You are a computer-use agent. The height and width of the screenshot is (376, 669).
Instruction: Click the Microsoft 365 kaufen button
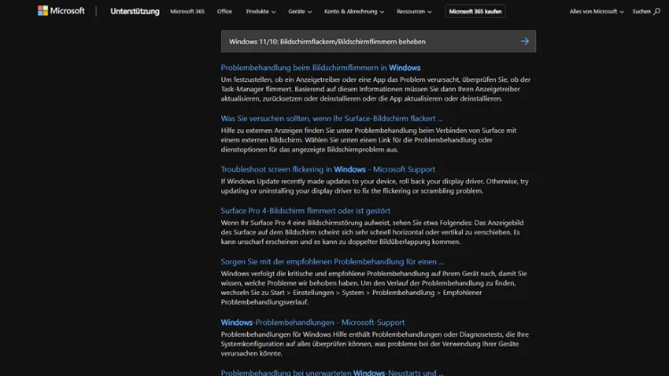[x=475, y=12]
